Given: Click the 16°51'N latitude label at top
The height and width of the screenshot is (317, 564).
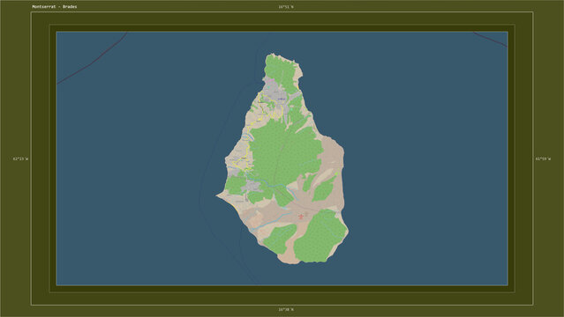Looking at the screenshot, I should pos(286,7).
